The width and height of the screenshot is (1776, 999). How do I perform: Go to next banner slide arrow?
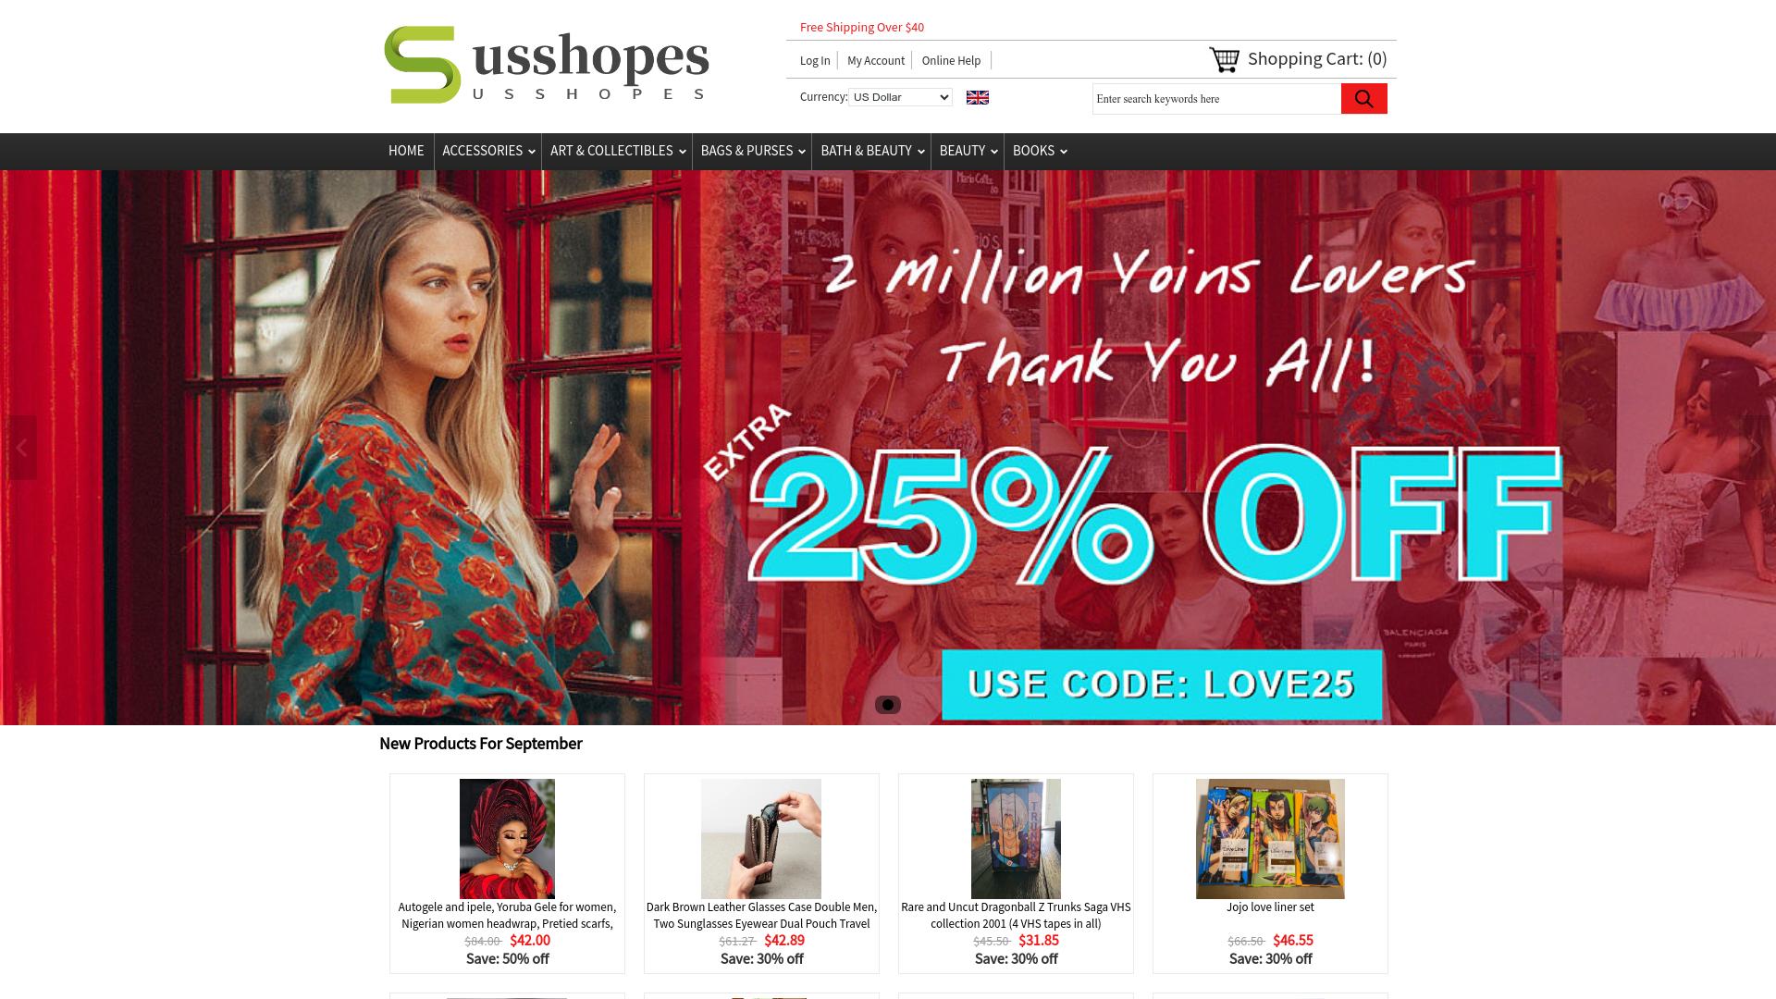(x=1755, y=448)
